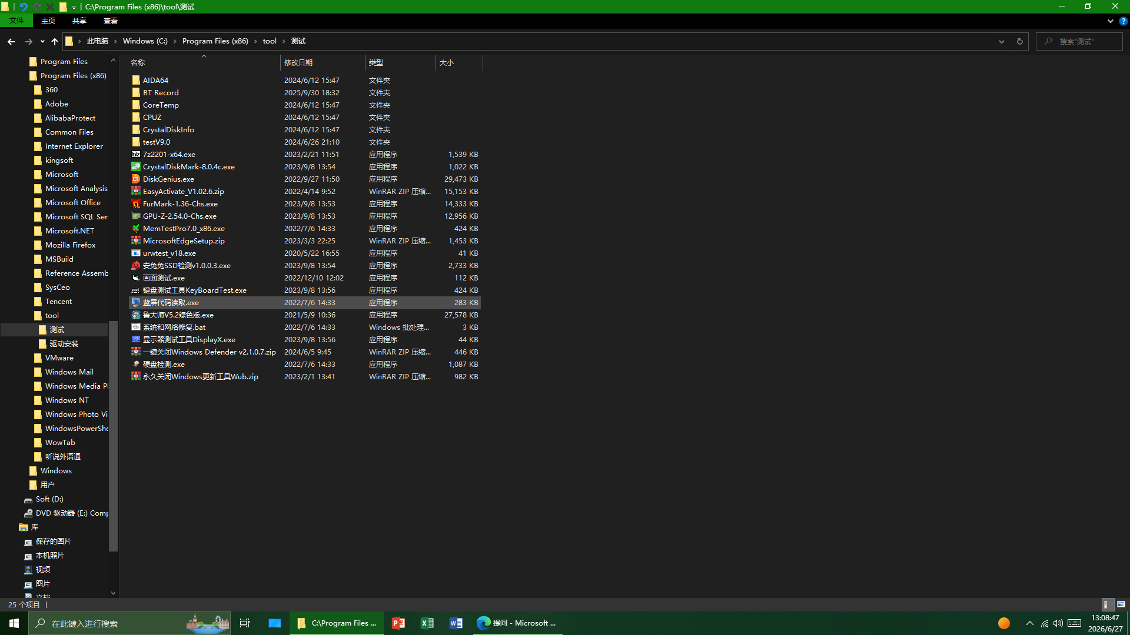The width and height of the screenshot is (1130, 635).
Task: Open PowerPoint from the taskbar
Action: 398,623
